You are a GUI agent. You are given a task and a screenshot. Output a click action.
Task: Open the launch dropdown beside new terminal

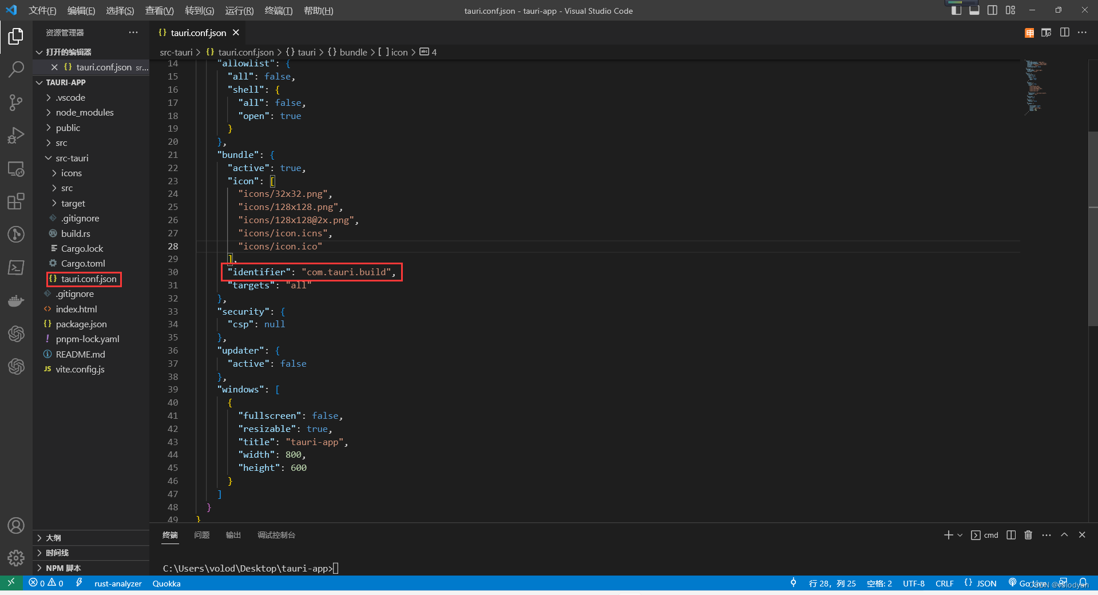click(x=960, y=535)
